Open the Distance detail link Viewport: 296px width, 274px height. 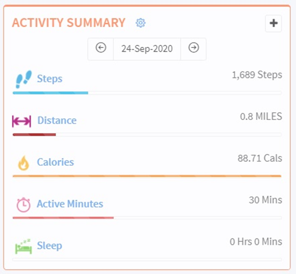coord(57,120)
